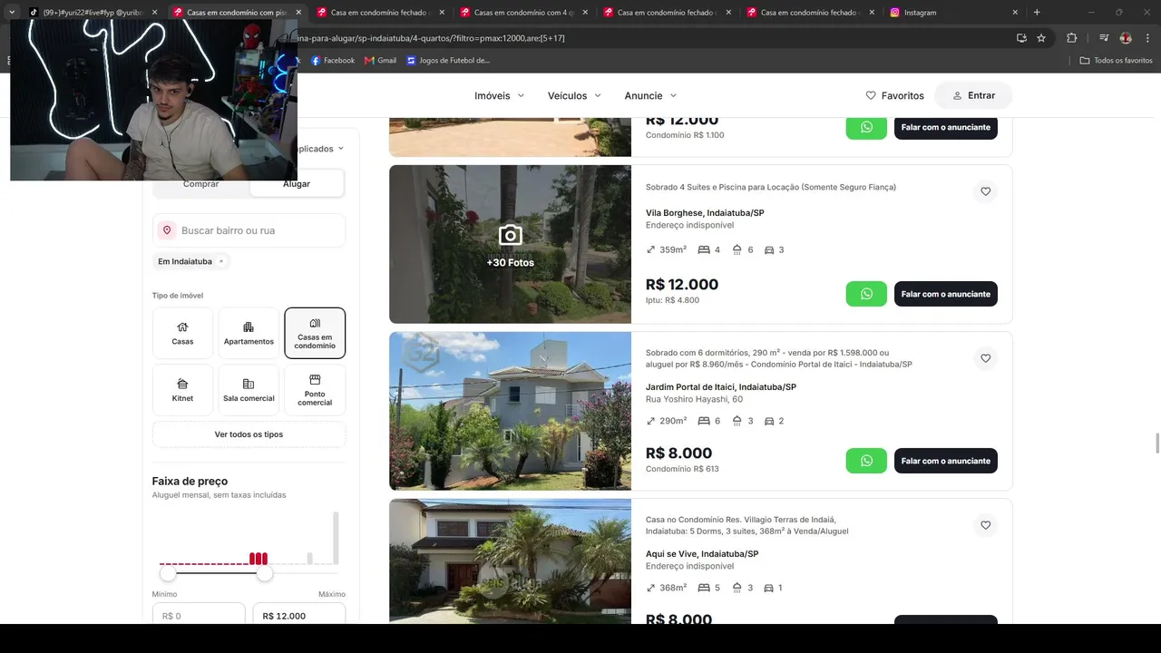Click the Entrar login button
The width and height of the screenshot is (1161, 653).
[973, 95]
